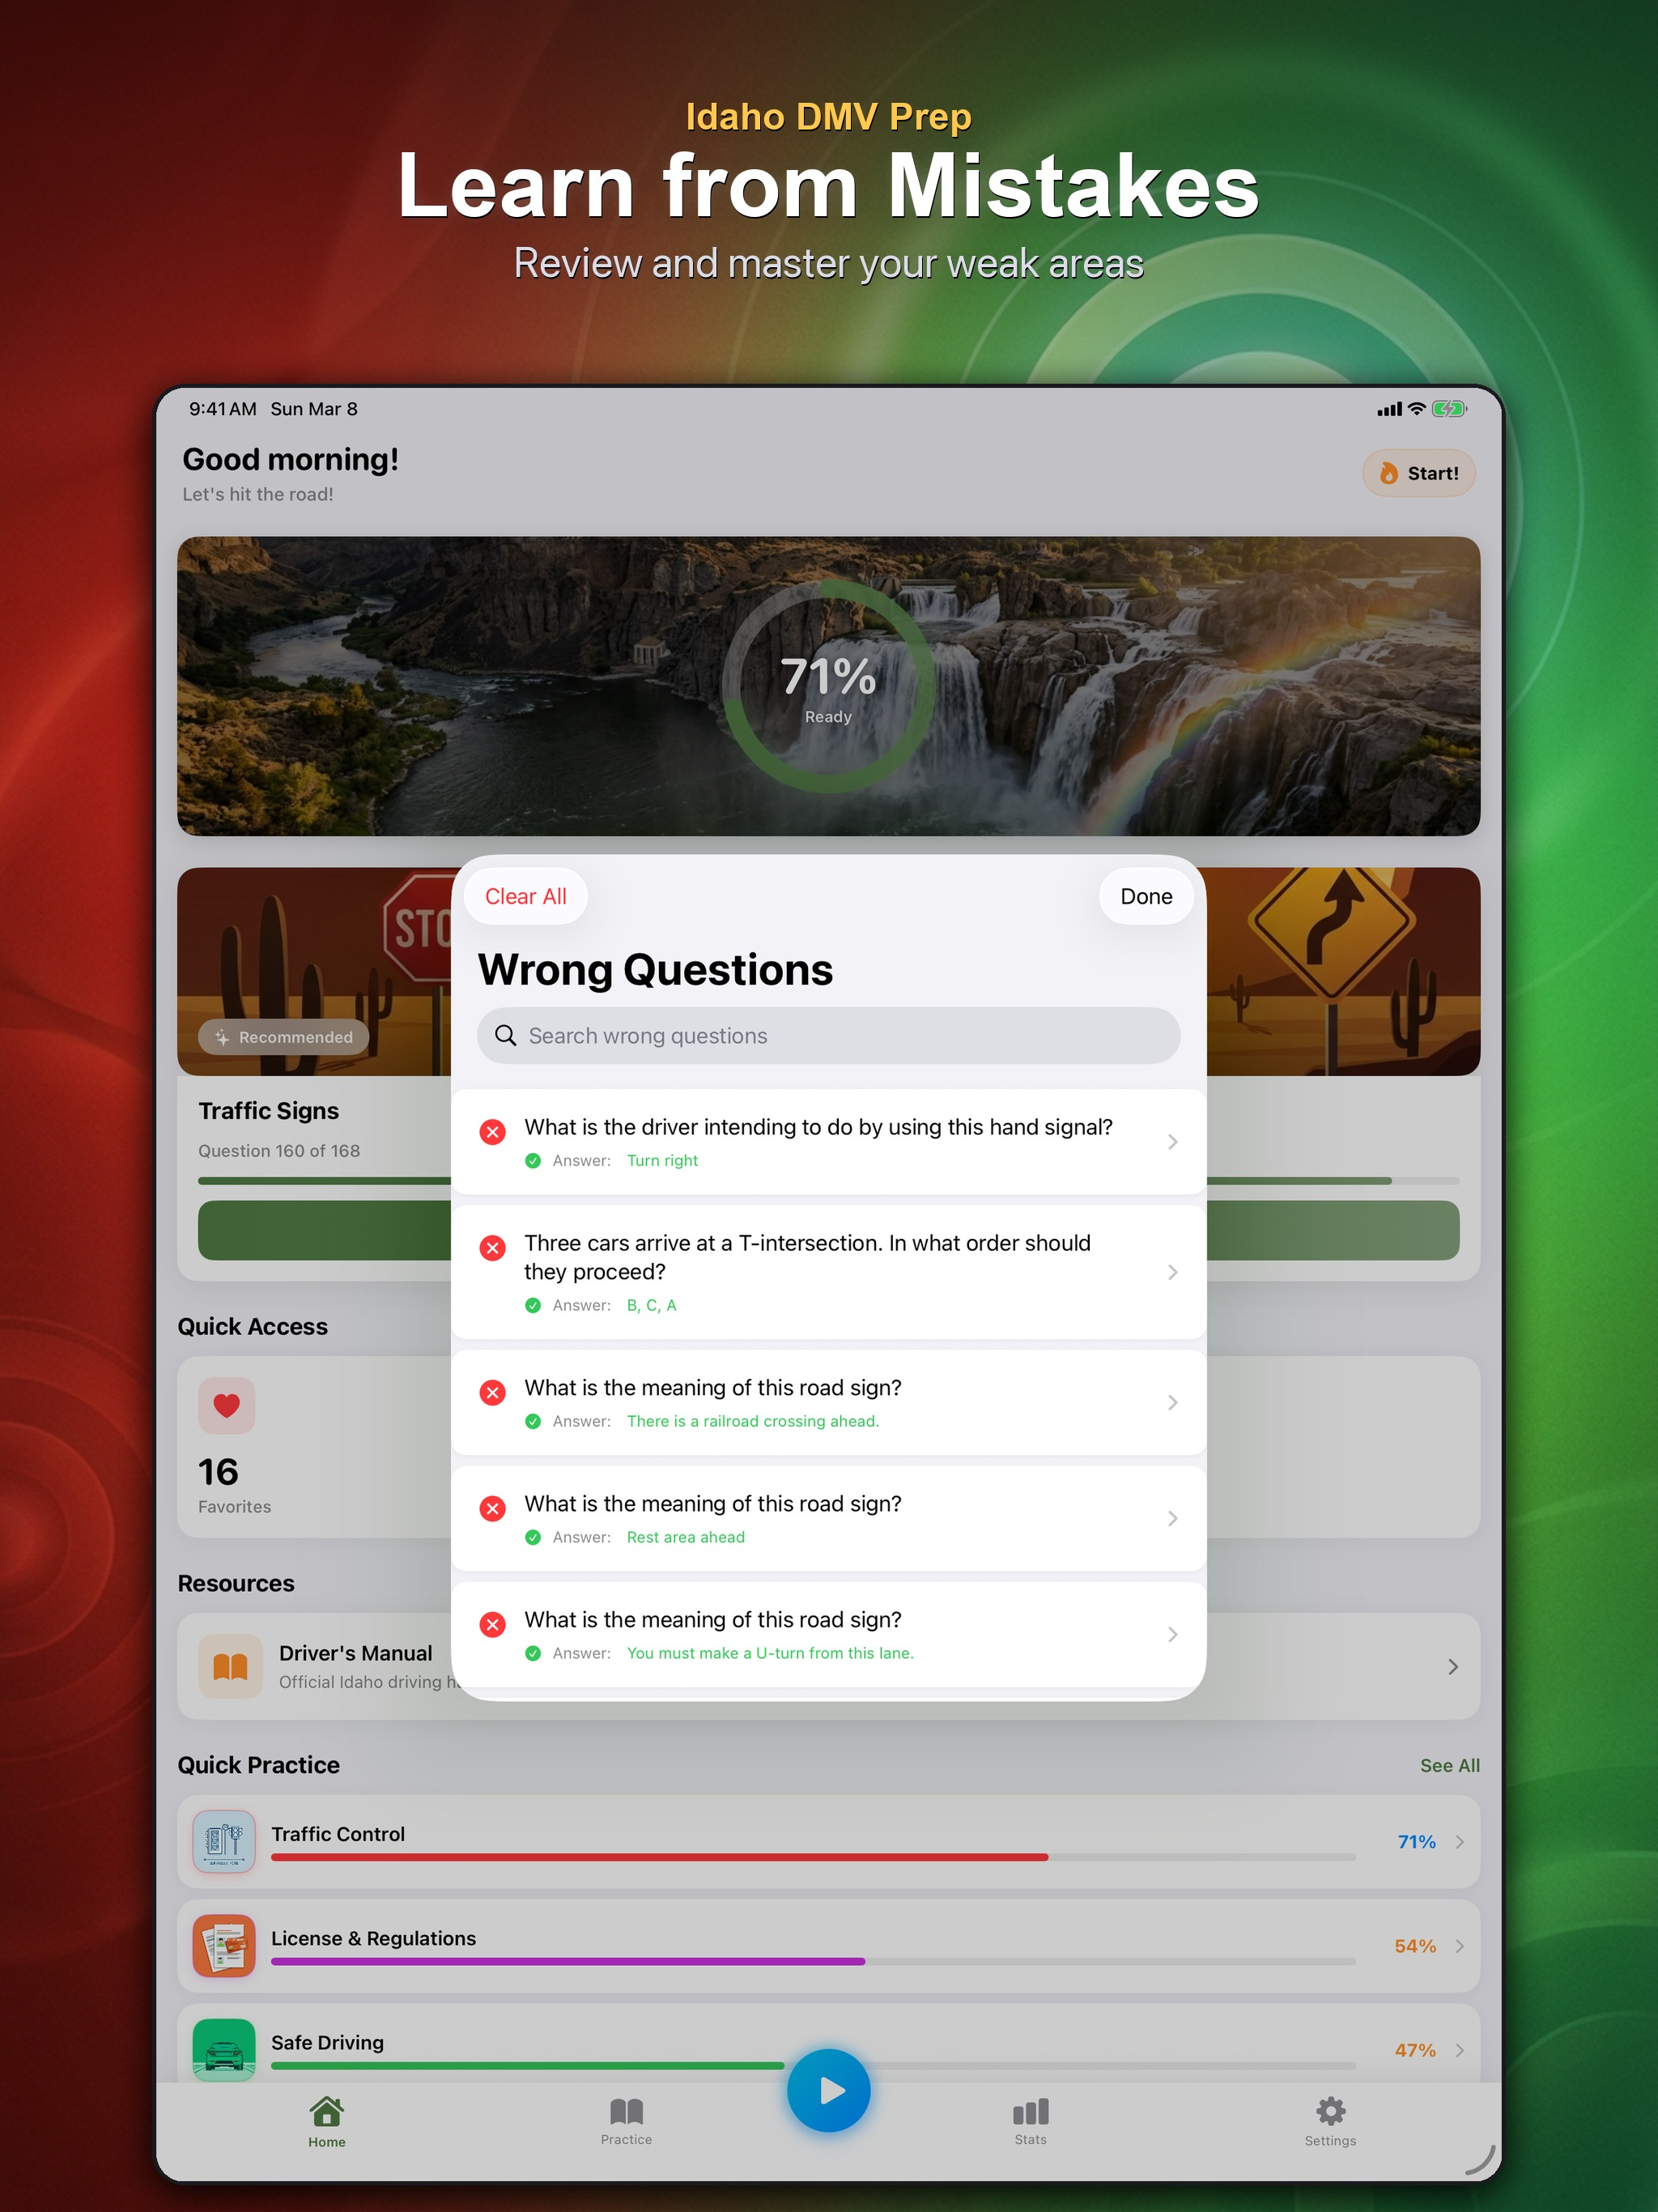
Task: Clear all wrong questions
Action: (525, 896)
